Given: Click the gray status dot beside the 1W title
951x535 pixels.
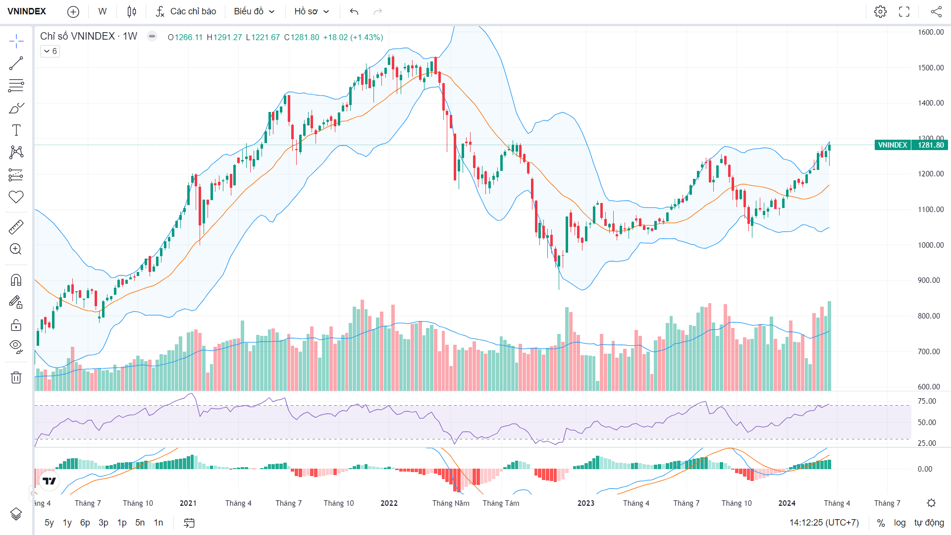Looking at the screenshot, I should click(152, 36).
